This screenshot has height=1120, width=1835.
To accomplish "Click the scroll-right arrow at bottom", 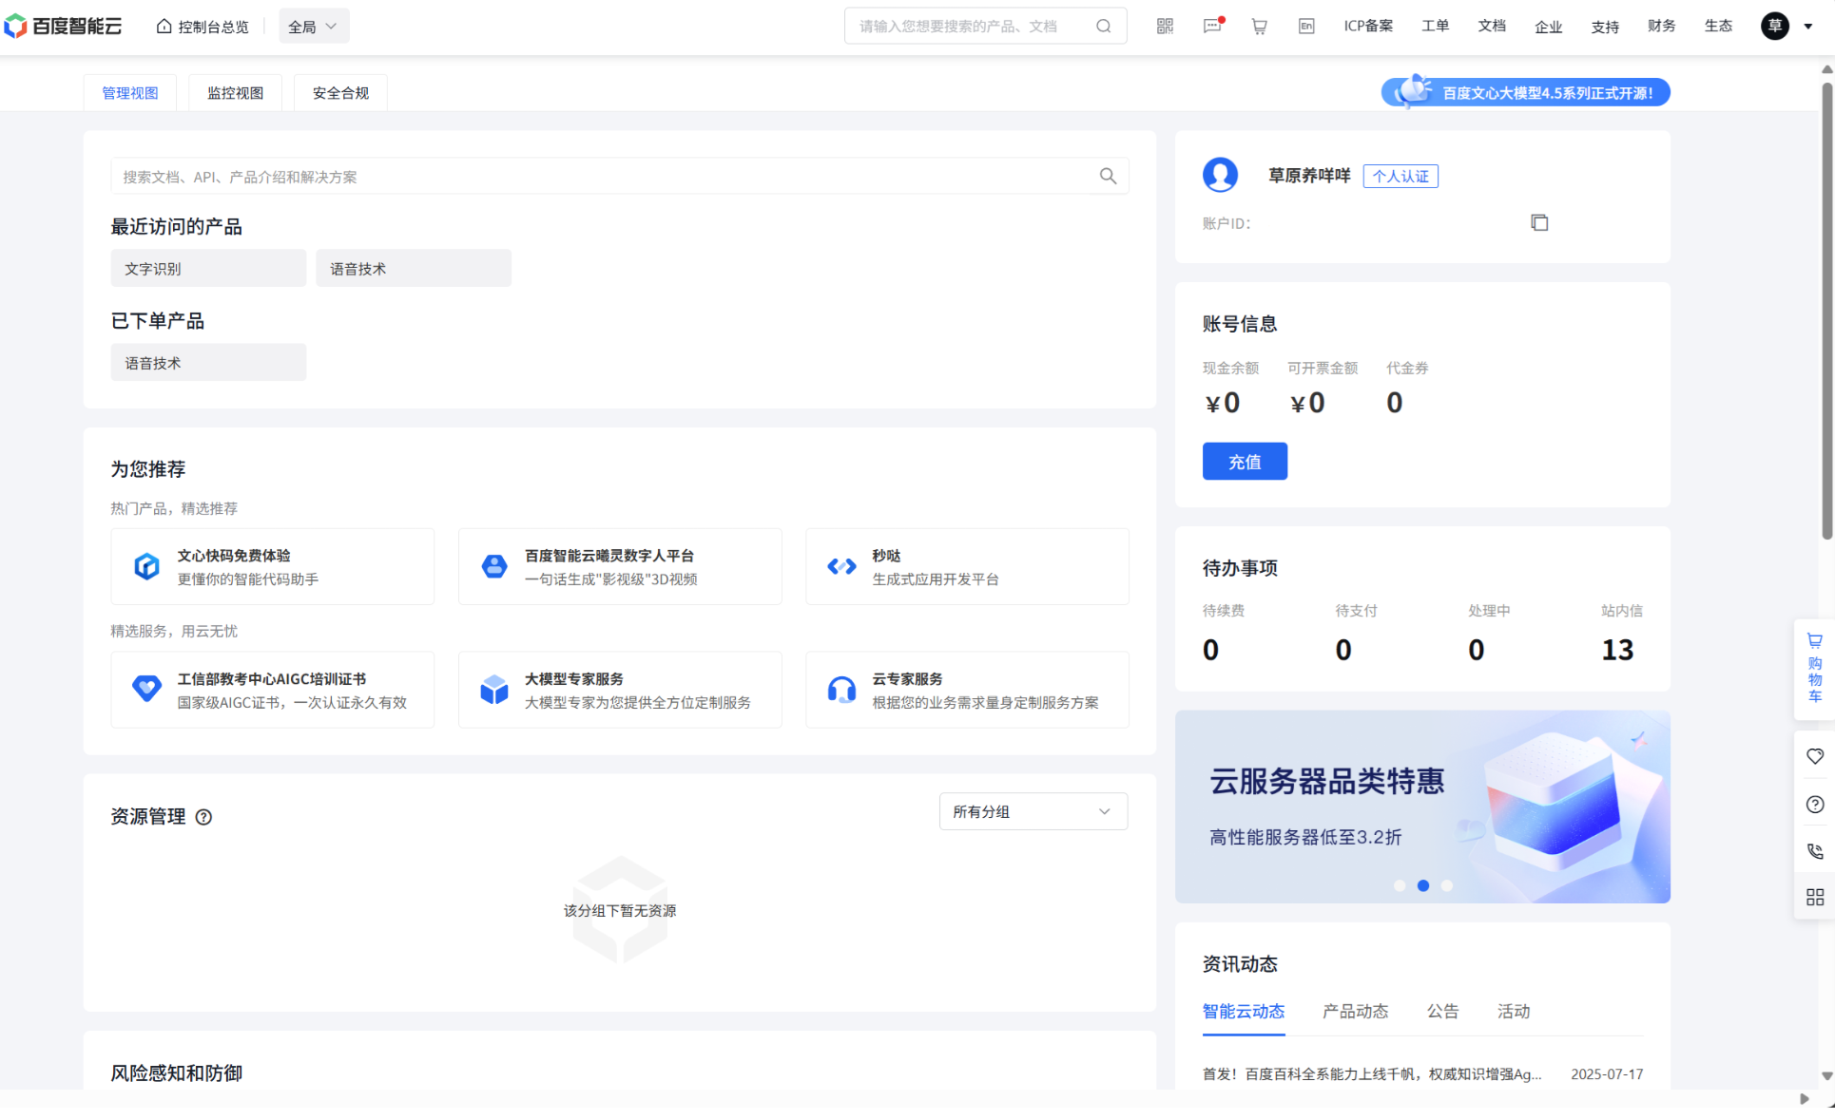I will (x=1804, y=1099).
